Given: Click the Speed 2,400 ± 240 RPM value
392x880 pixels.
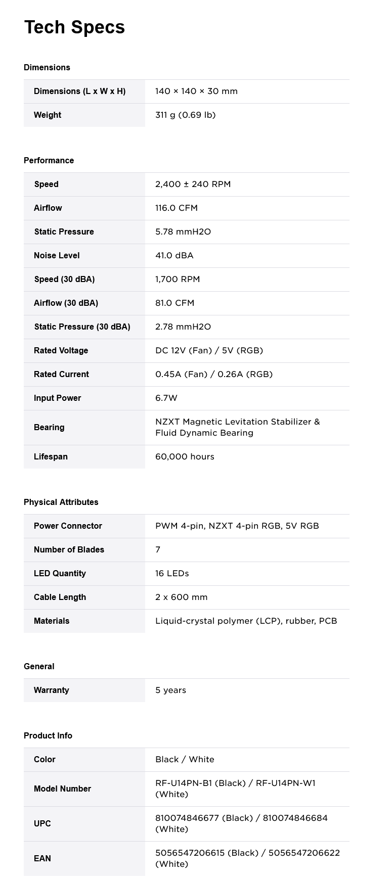Looking at the screenshot, I should (x=193, y=184).
